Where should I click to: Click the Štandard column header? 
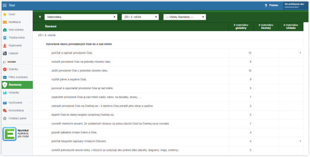[x=50, y=26]
